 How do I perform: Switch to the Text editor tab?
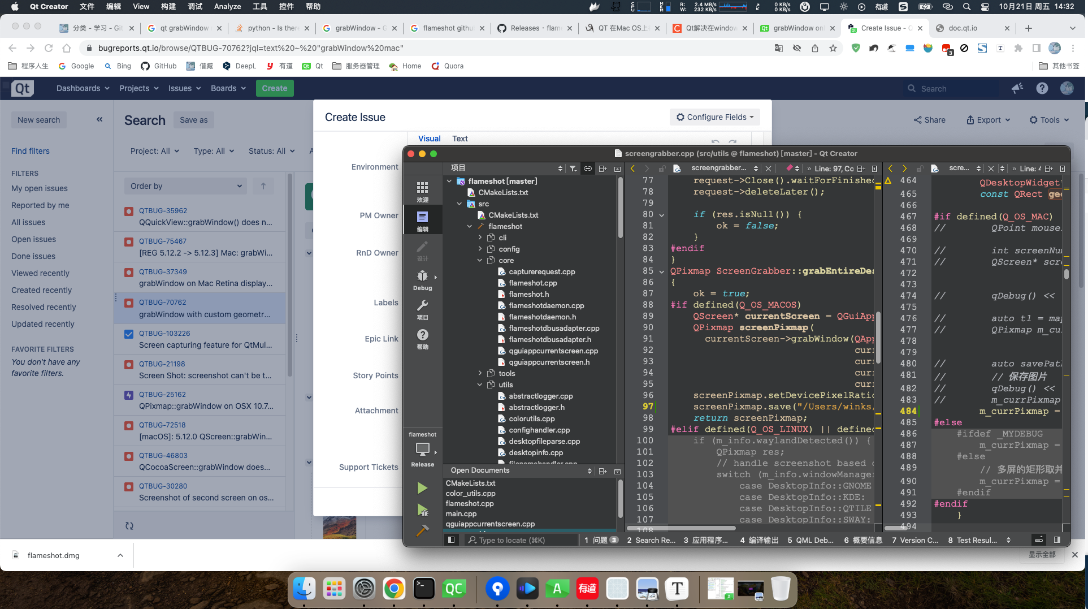460,139
